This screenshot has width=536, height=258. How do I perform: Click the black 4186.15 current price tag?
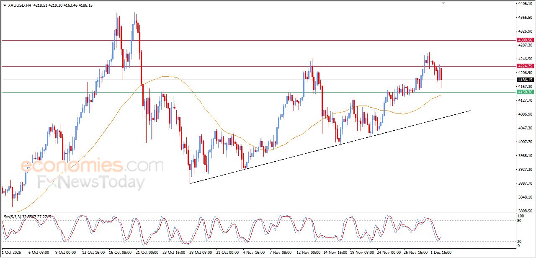point(525,80)
